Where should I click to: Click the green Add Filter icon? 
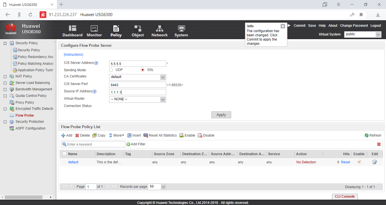128,144
